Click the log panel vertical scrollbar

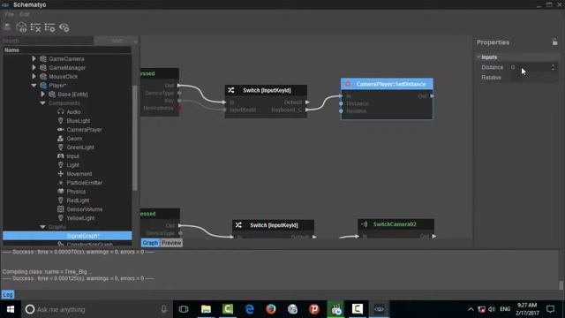(x=561, y=285)
